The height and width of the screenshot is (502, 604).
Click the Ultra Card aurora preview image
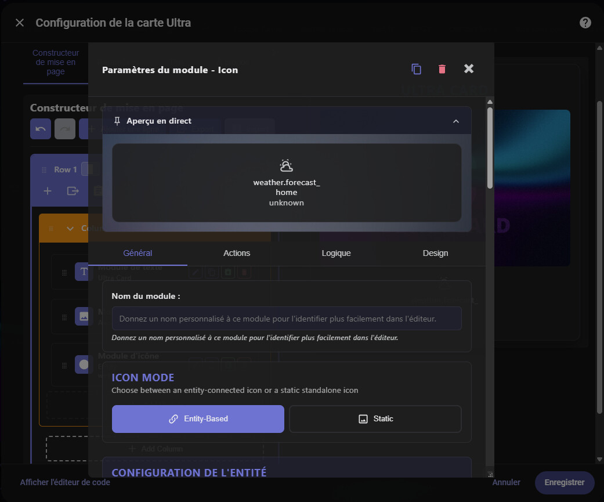pyautogui.click(x=532, y=188)
